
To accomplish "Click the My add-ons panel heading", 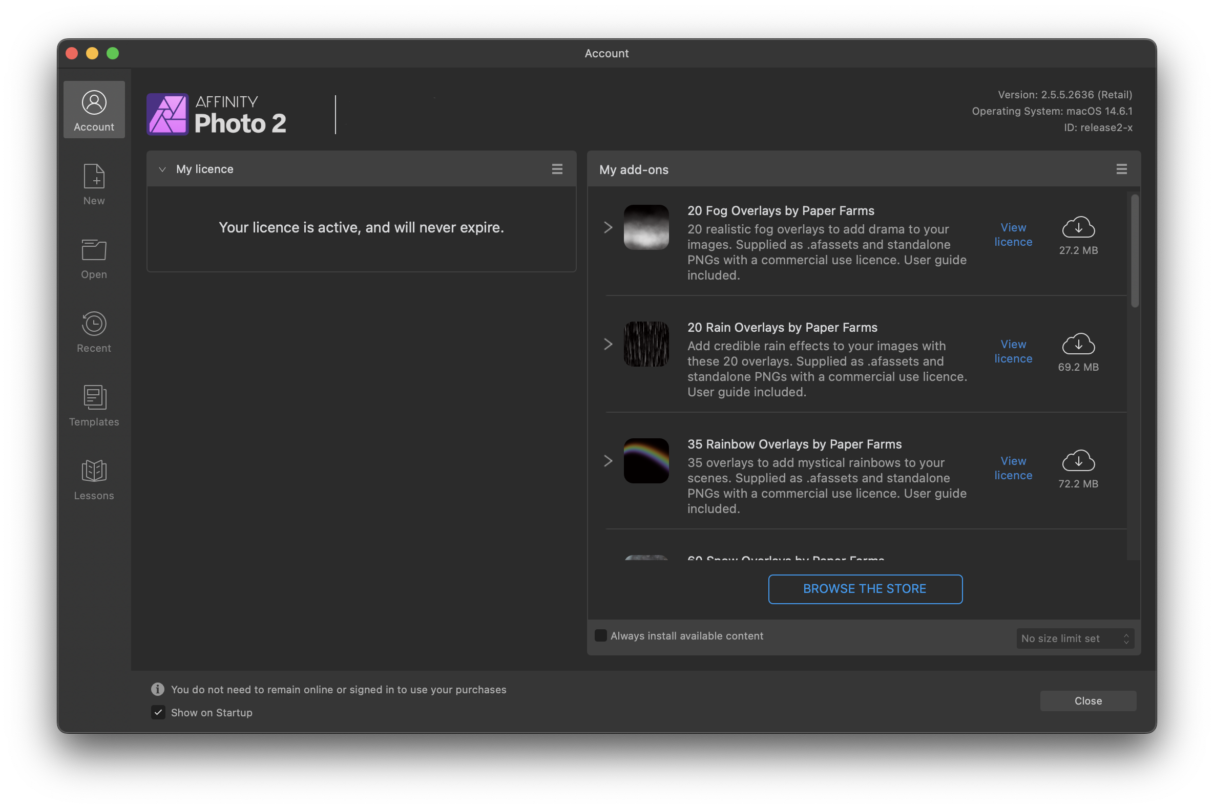I will 634,169.
